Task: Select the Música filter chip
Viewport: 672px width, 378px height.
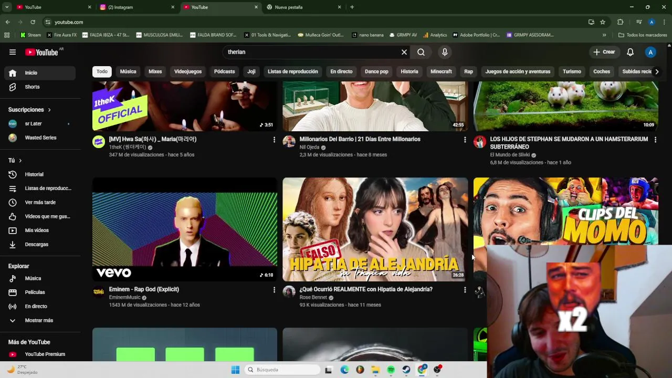Action: 128,71
